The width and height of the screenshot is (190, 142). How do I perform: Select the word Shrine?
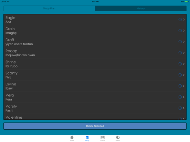coord(11,62)
